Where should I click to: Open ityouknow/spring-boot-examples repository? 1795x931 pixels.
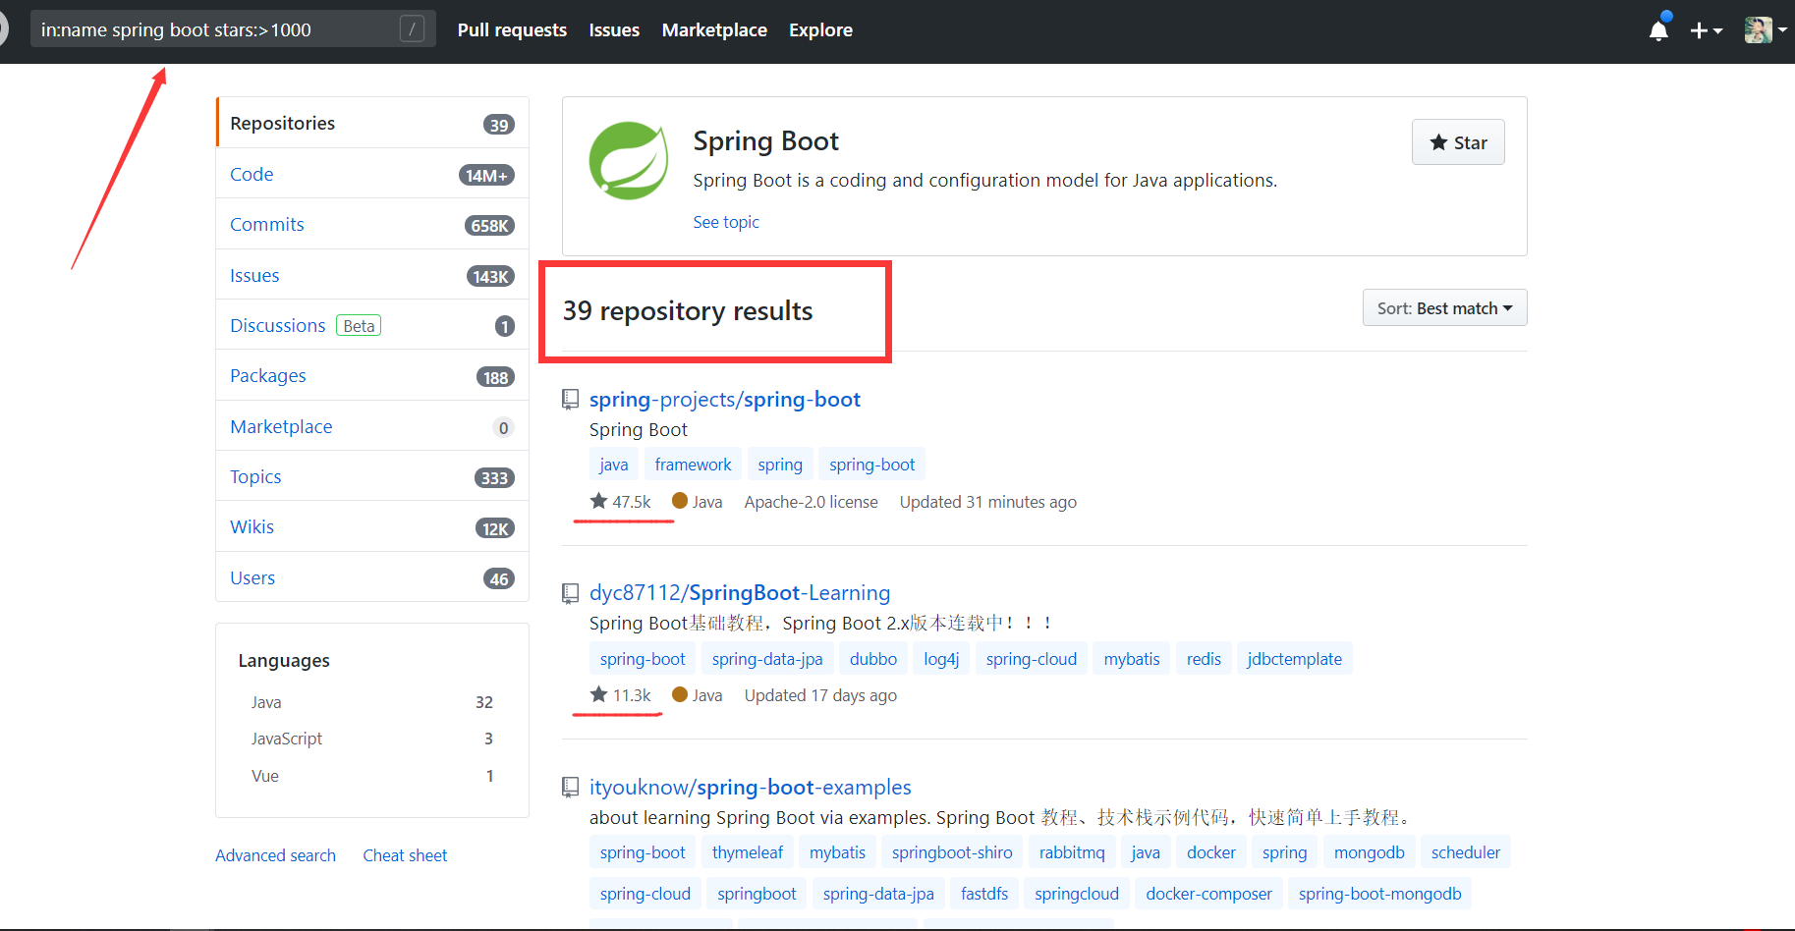click(751, 788)
